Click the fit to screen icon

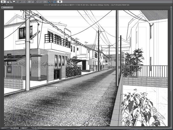pyautogui.click(x=20, y=128)
